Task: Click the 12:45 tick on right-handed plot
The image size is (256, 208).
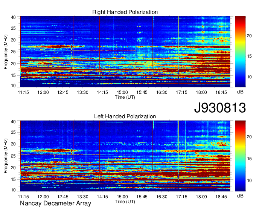Action: (x=63, y=92)
